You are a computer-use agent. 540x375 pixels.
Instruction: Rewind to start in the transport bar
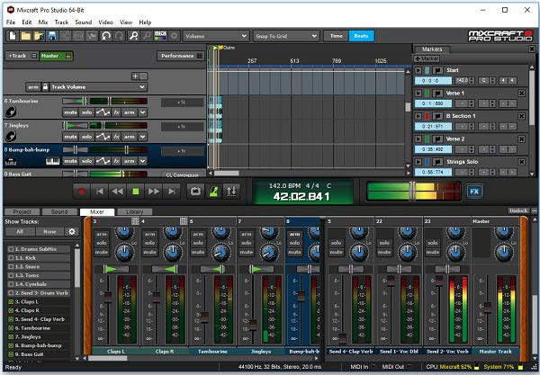100,192
